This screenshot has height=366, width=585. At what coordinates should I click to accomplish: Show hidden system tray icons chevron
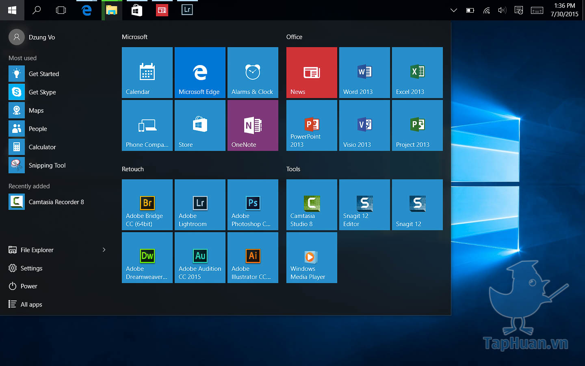pyautogui.click(x=454, y=10)
